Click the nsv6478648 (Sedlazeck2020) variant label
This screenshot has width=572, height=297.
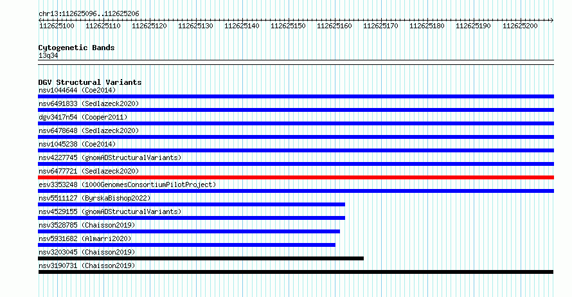(x=89, y=130)
